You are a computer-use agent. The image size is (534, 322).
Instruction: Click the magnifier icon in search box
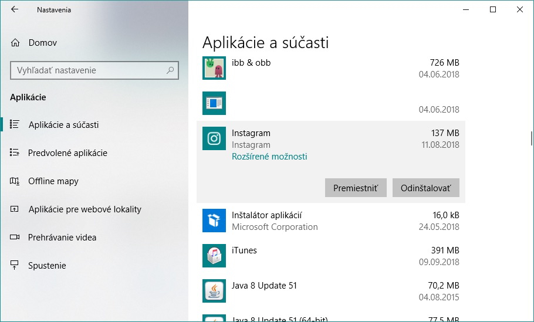pos(170,70)
